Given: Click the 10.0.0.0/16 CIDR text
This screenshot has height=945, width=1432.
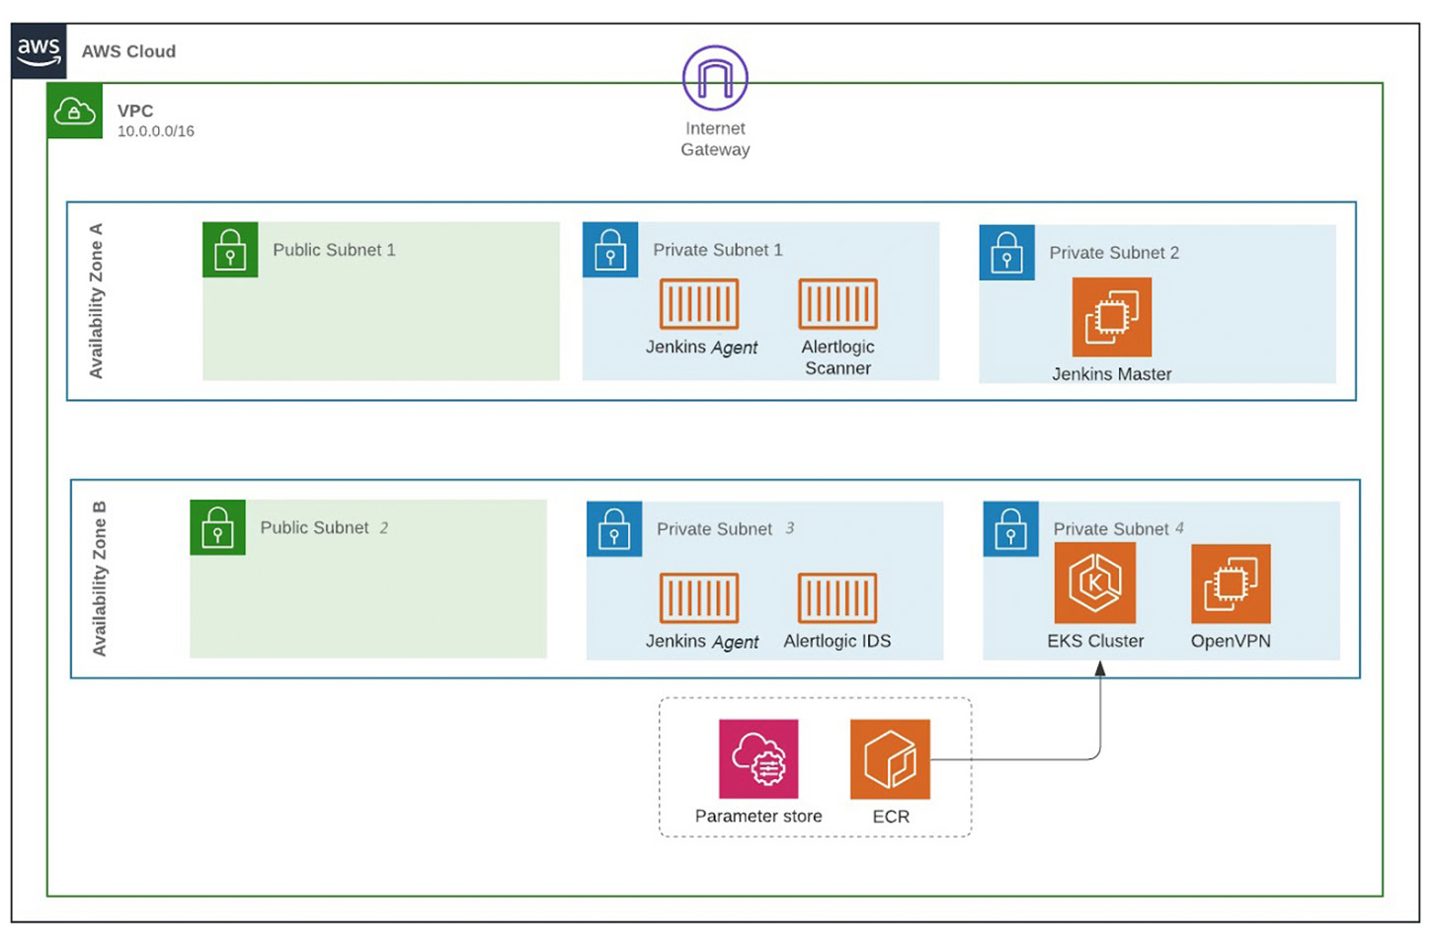Looking at the screenshot, I should (156, 131).
